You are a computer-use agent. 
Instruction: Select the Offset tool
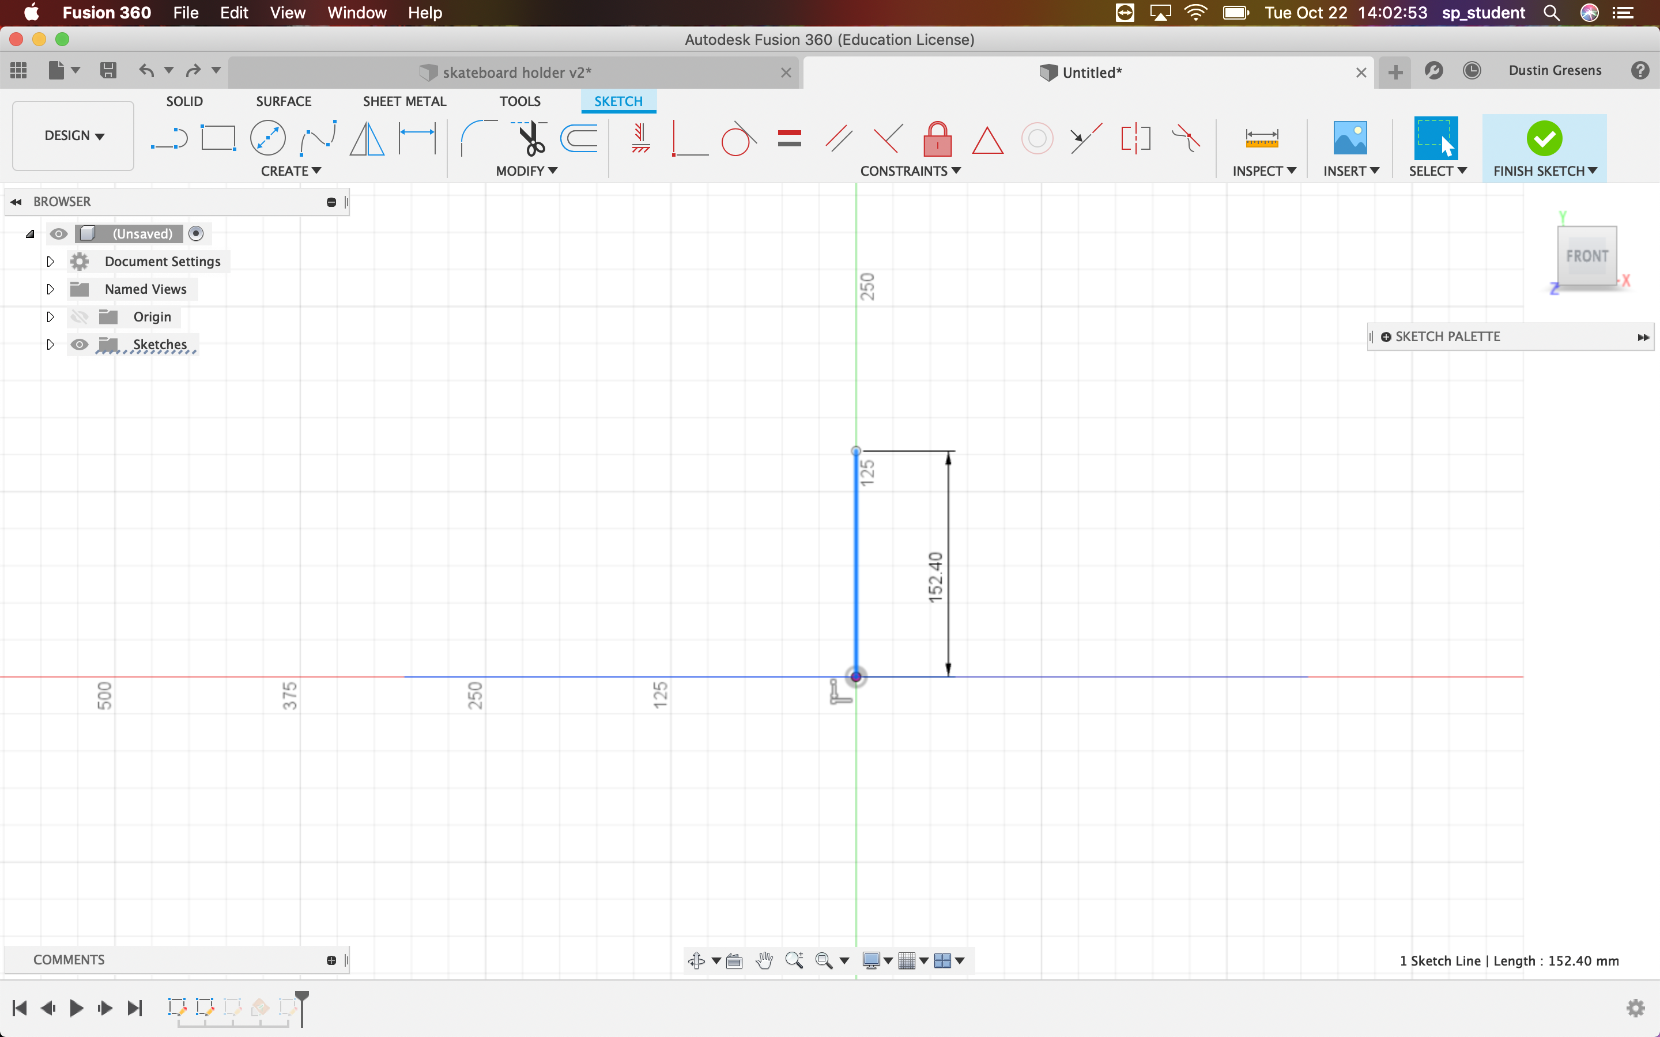(x=579, y=138)
